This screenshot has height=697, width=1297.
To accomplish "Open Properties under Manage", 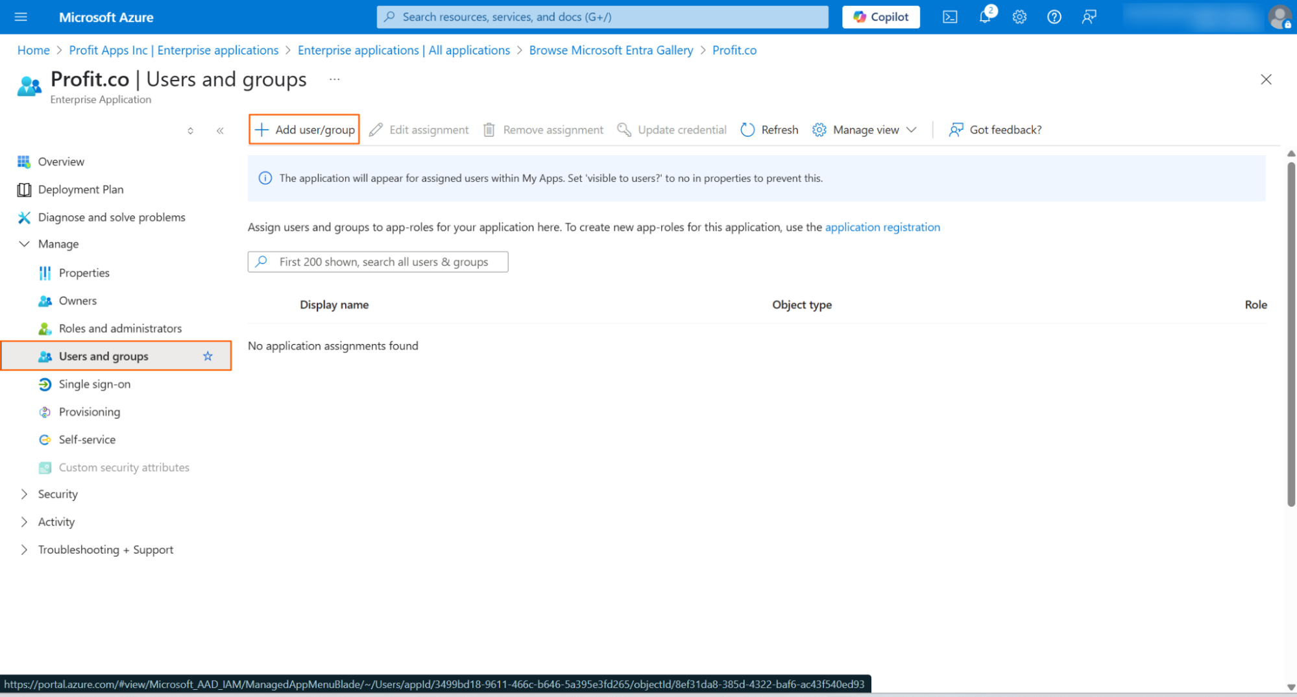I will click(84, 273).
